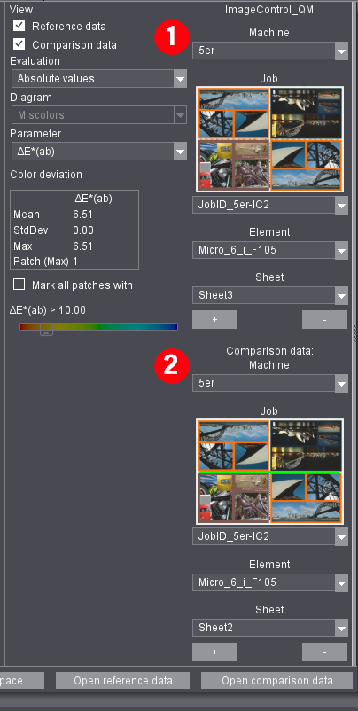
Task: Open the Evaluation dropdown showing Absolute values
Action: click(98, 79)
